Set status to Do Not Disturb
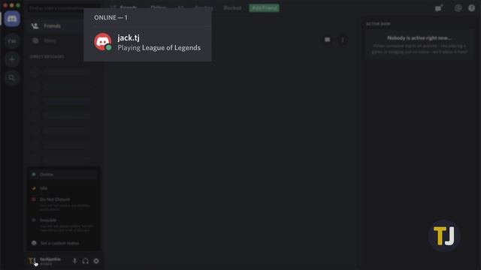This screenshot has width=481, height=270. (63, 203)
